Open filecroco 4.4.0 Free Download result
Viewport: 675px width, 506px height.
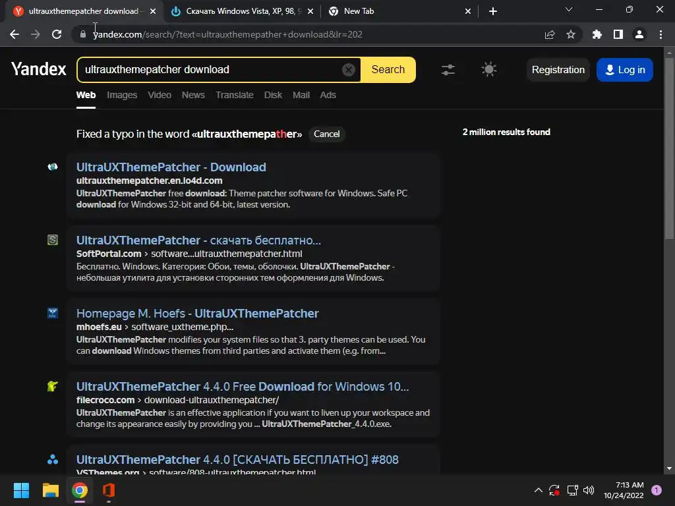point(243,386)
